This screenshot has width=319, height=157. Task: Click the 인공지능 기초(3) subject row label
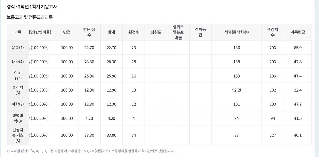18,135
